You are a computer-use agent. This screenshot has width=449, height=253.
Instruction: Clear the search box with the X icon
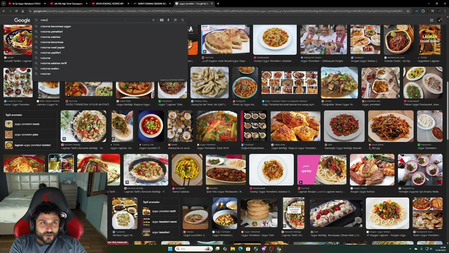point(153,20)
